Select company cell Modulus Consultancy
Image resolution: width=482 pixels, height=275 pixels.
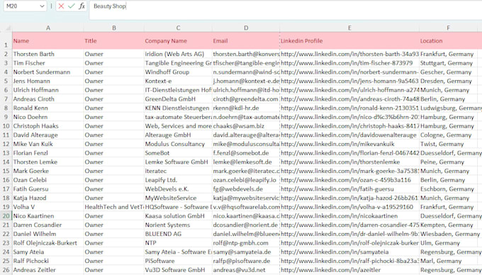click(178, 144)
